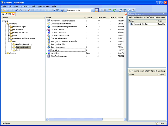Viewport: 168px width, 126px height.
Task: Click the Check Out down-arrow icon
Action: [129, 10]
